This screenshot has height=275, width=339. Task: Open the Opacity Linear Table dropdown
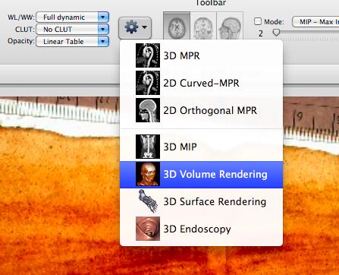coord(73,42)
